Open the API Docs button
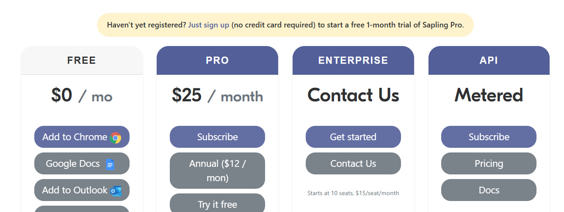Image resolution: width=564 pixels, height=212 pixels. (x=489, y=190)
